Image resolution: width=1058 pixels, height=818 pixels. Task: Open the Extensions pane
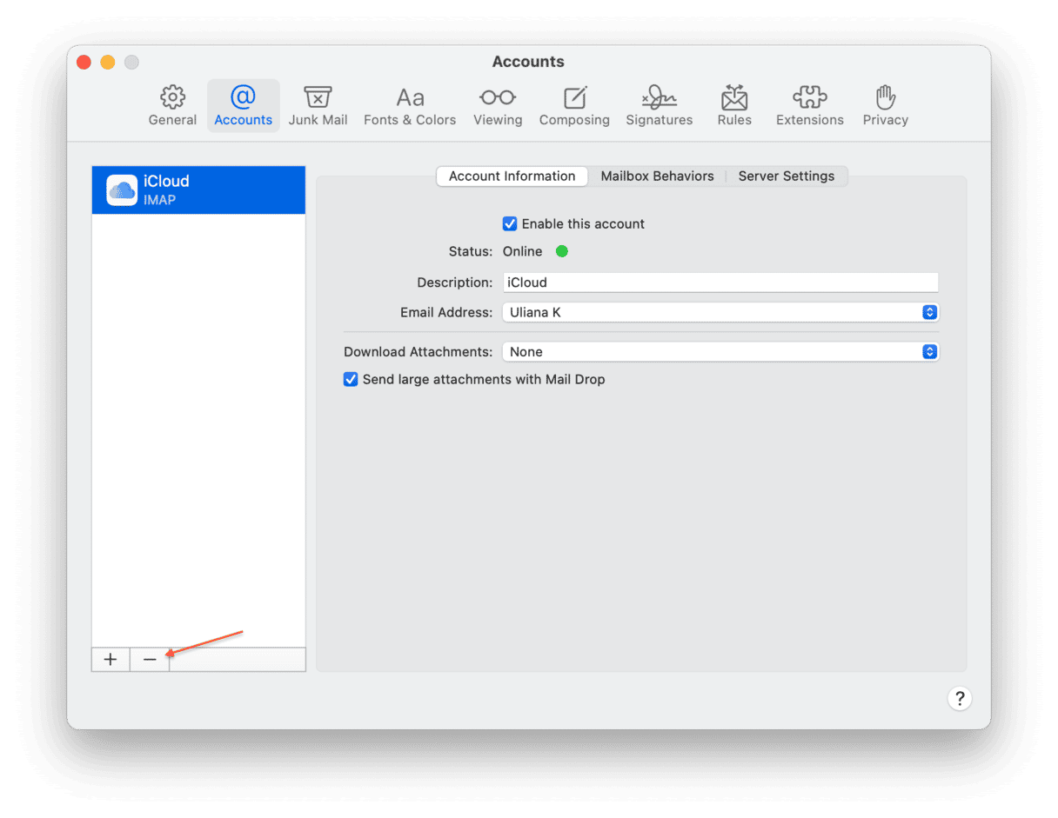click(x=809, y=106)
